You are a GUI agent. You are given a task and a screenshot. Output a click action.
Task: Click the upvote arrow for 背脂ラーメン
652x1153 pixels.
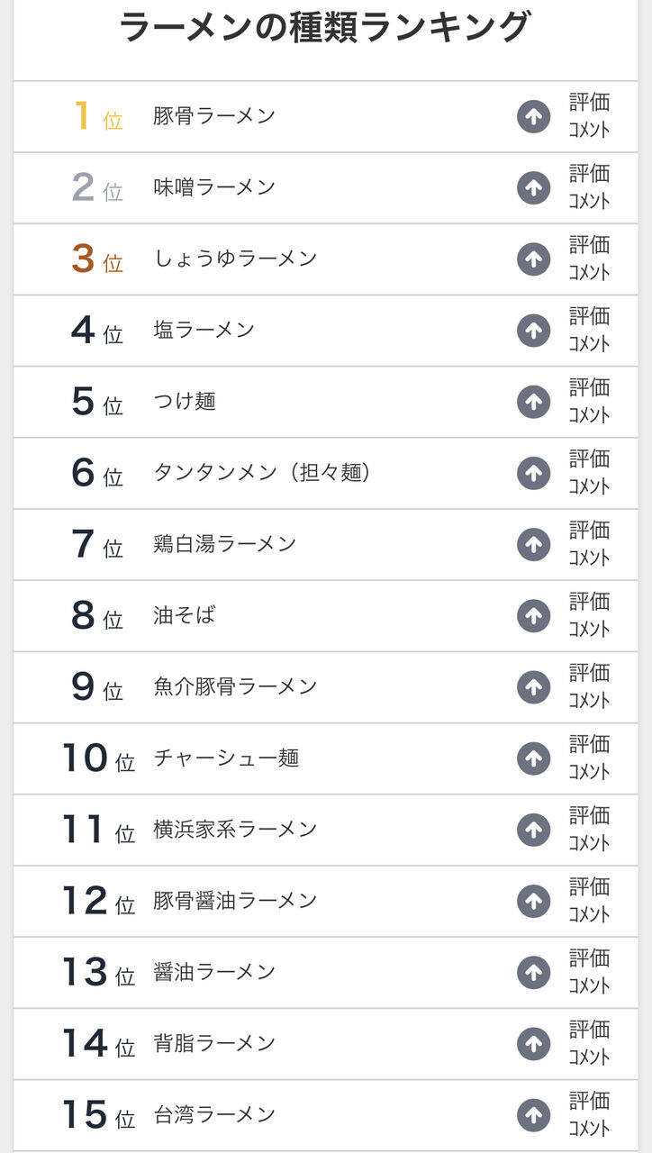click(533, 1044)
